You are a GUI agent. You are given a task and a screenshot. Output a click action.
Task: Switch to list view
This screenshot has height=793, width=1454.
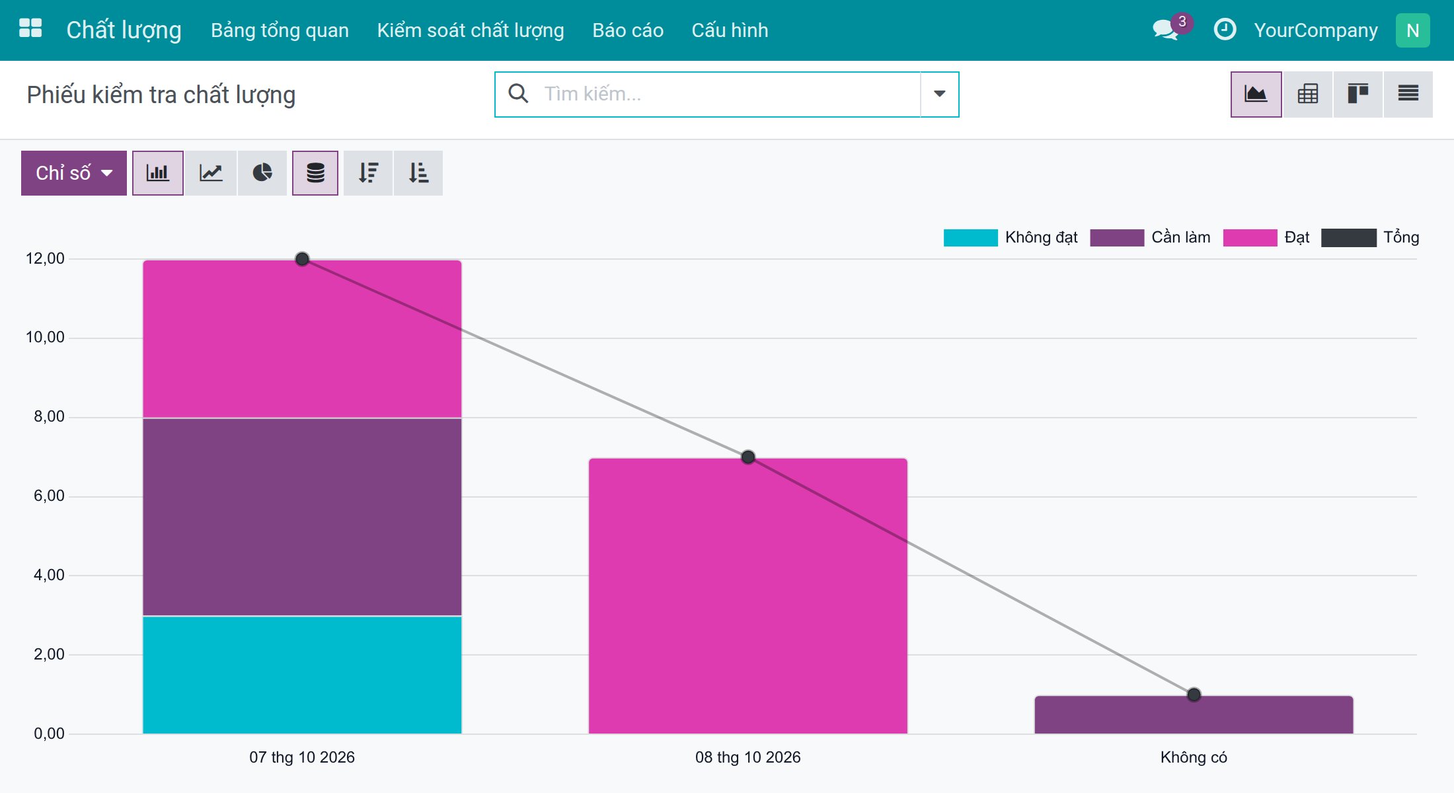(x=1408, y=94)
